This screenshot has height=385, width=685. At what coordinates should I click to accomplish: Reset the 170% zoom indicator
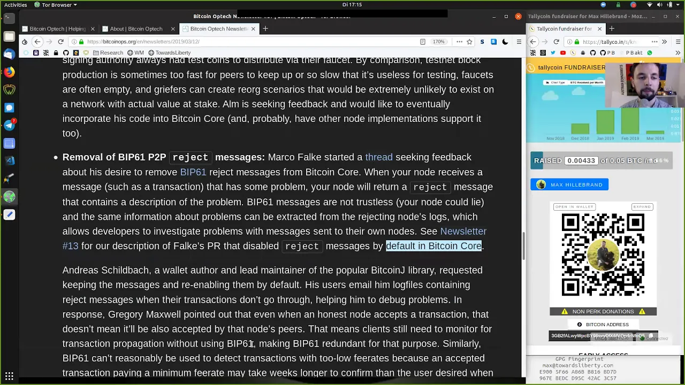tap(438, 42)
